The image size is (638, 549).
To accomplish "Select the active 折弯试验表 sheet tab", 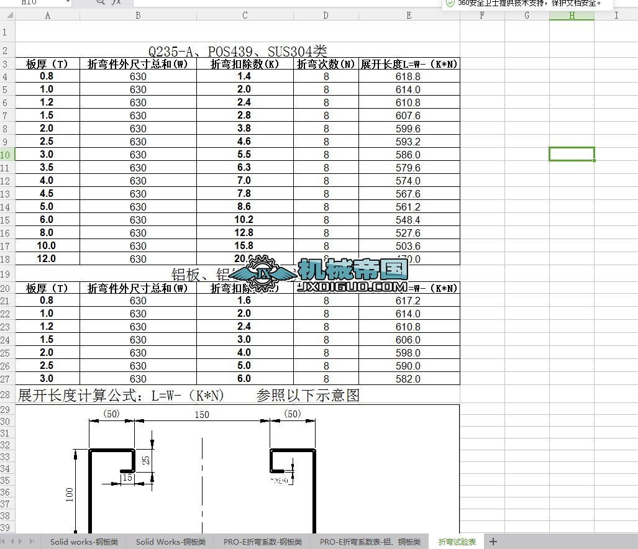I will tap(457, 542).
